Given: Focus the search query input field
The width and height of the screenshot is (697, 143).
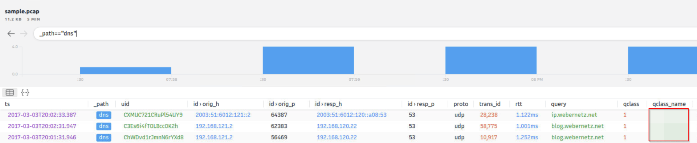Looking at the screenshot, I should [x=365, y=34].
